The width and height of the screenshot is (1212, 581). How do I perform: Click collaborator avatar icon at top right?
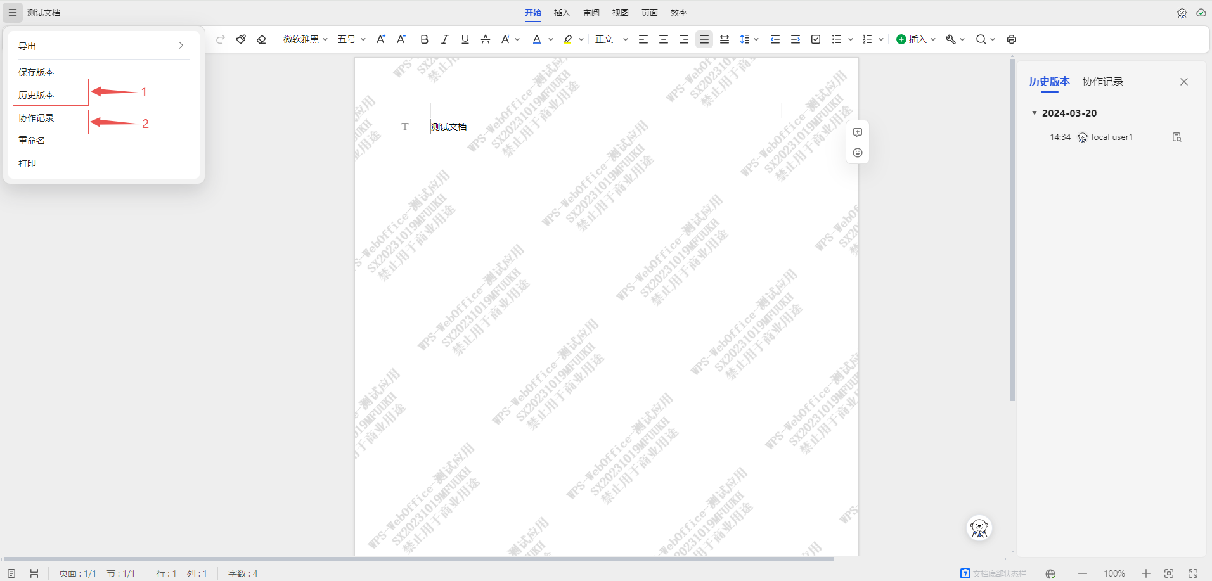(1182, 13)
